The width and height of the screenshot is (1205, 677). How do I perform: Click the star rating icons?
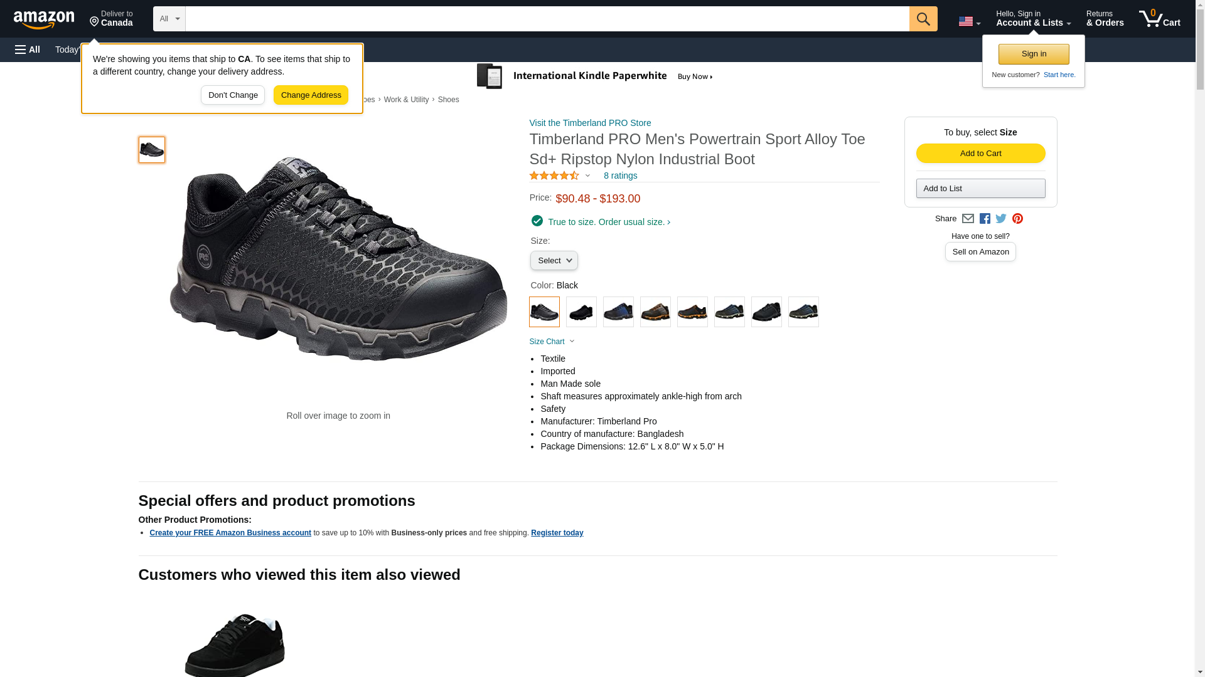coord(554,176)
